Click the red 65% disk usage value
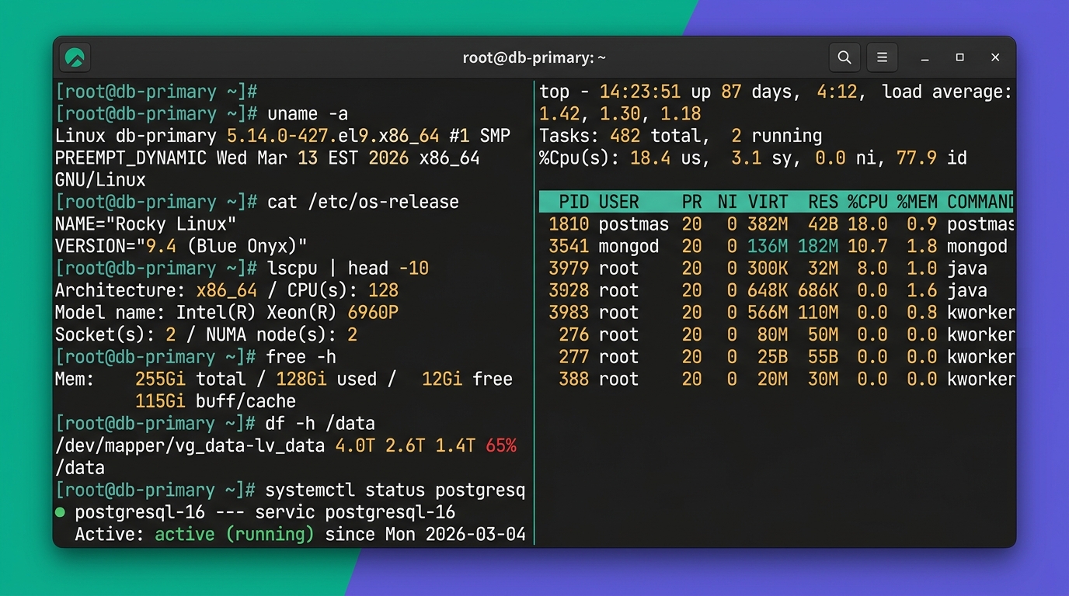1069x596 pixels. click(501, 446)
